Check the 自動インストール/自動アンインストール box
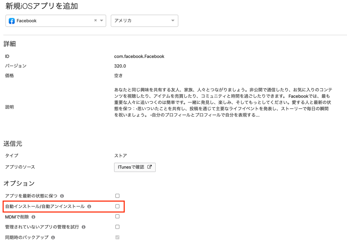The image size is (347, 242). [117, 206]
